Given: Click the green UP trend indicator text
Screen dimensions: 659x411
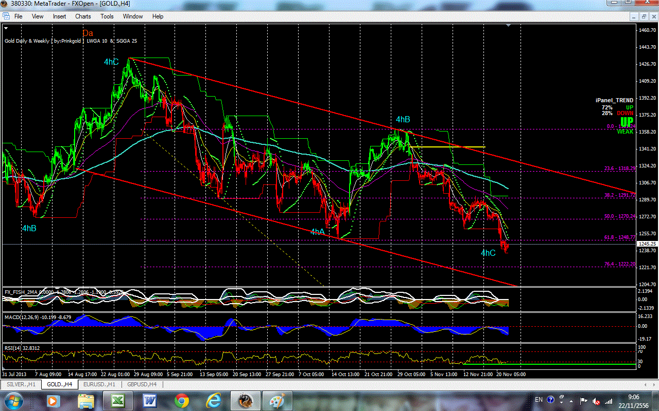Looking at the screenshot, I should click(x=626, y=122).
